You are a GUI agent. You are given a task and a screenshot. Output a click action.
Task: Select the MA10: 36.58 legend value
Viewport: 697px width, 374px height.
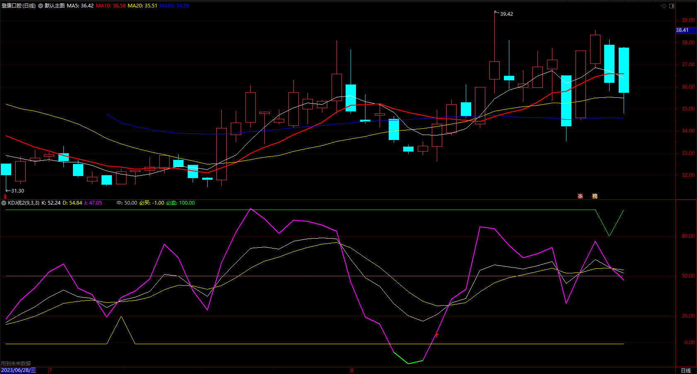coord(111,6)
